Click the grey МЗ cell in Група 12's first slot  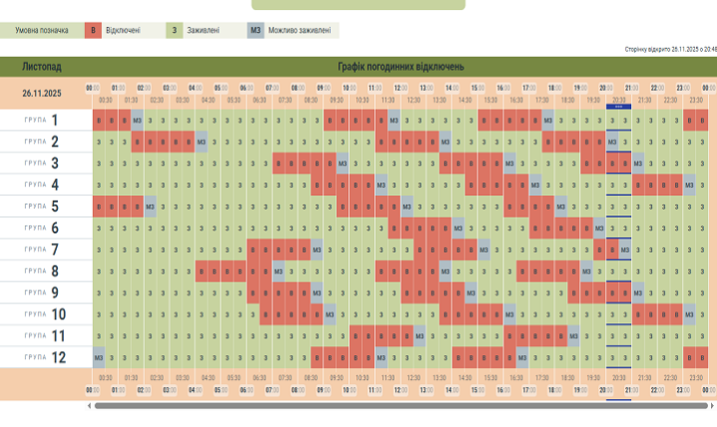click(99, 357)
